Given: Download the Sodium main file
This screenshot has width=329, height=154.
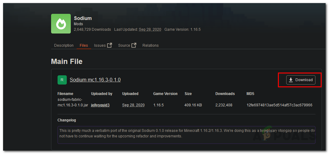Looking at the screenshot, I should (x=301, y=80).
